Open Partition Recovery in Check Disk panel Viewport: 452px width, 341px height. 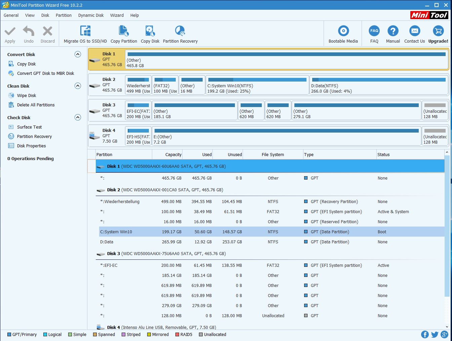point(34,136)
